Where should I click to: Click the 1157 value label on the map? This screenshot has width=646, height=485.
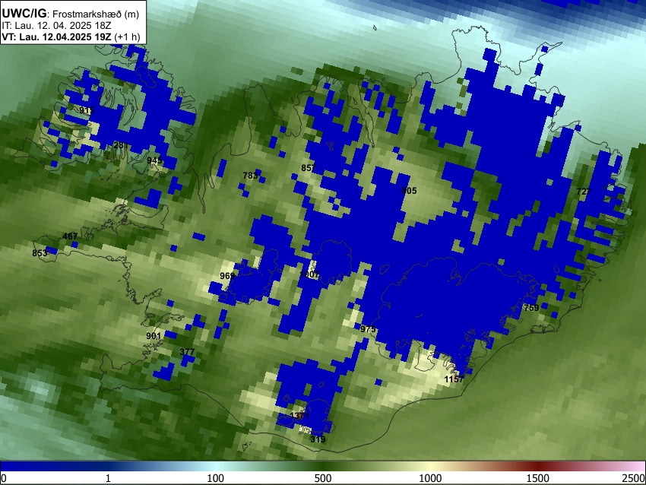[x=454, y=379]
